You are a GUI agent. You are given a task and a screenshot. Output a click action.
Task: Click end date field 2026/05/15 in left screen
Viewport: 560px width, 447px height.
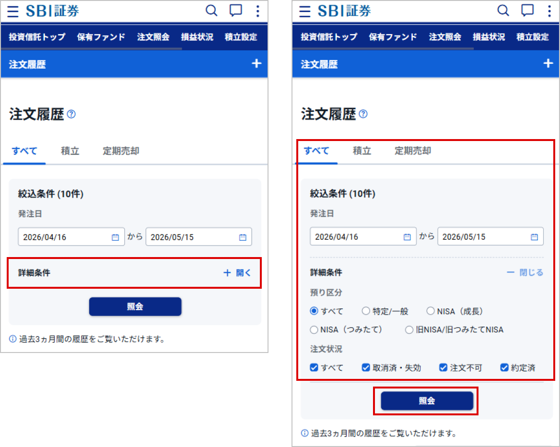[199, 237]
